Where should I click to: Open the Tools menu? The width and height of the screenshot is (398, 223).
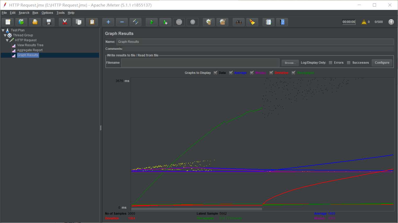click(x=60, y=13)
